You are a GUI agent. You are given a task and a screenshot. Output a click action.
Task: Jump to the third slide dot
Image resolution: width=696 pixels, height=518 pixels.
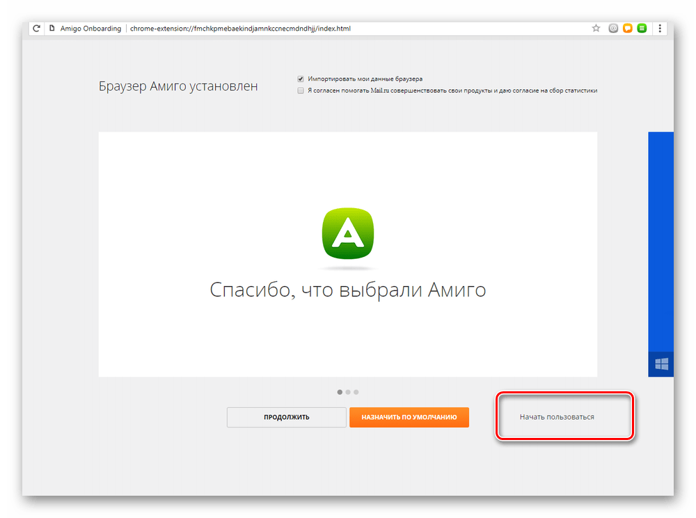tap(356, 392)
